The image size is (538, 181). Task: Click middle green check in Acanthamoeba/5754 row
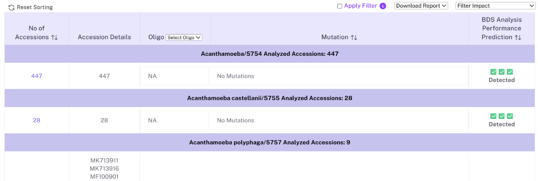click(x=502, y=72)
